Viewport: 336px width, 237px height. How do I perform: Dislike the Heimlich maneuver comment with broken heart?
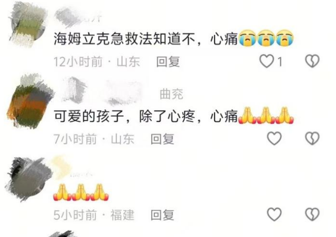click(312, 61)
